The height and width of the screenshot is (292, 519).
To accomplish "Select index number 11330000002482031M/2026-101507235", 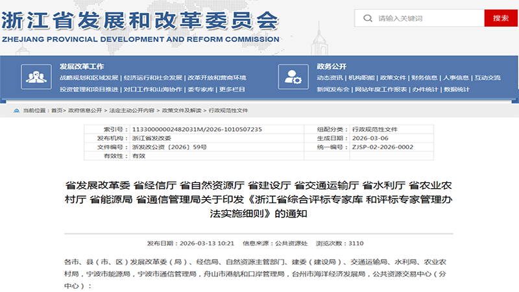I will (x=197, y=129).
